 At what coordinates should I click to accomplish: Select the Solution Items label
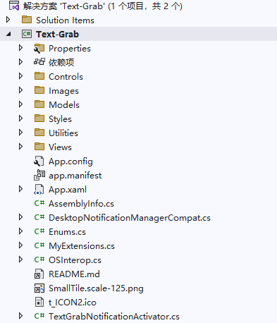pos(65,20)
